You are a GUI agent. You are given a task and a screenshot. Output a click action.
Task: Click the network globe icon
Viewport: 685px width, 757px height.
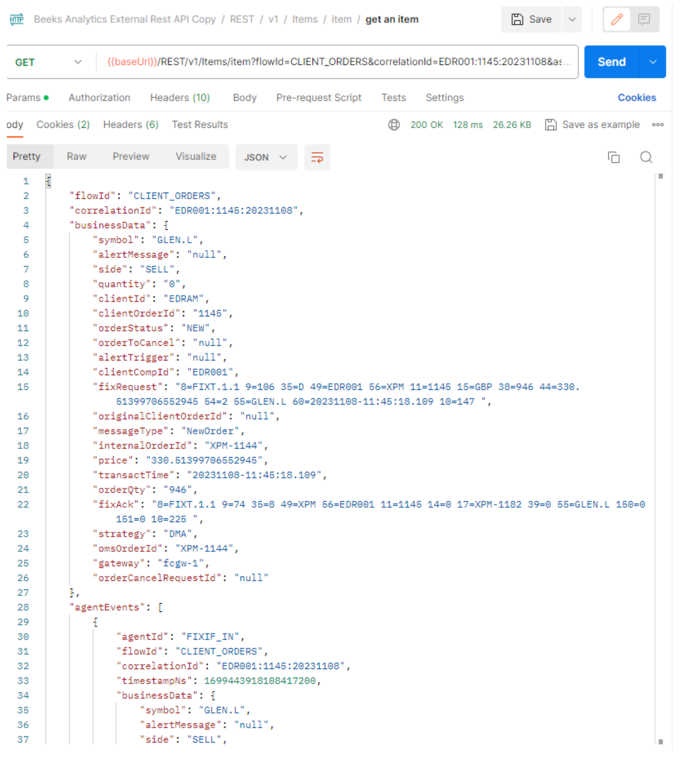394,125
